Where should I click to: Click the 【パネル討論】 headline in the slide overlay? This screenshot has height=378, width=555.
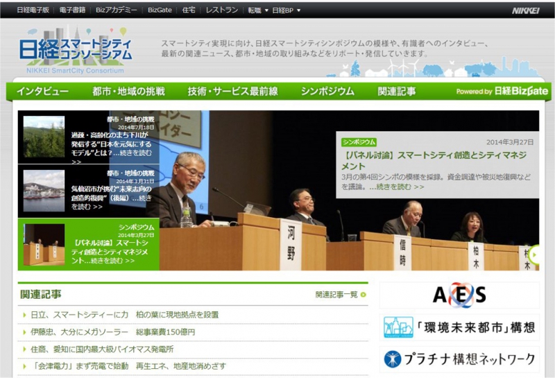coord(434,161)
